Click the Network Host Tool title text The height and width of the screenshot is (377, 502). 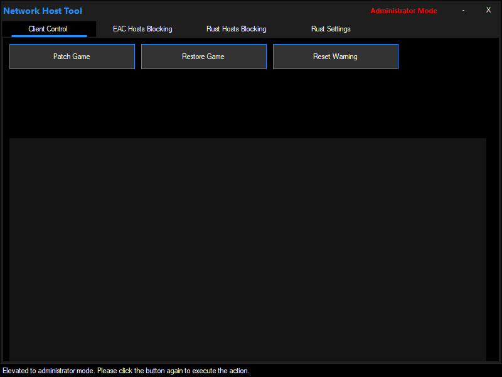[x=43, y=11]
